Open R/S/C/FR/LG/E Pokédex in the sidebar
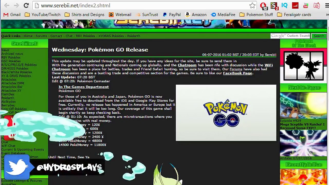The image size is (329, 185). [19, 65]
